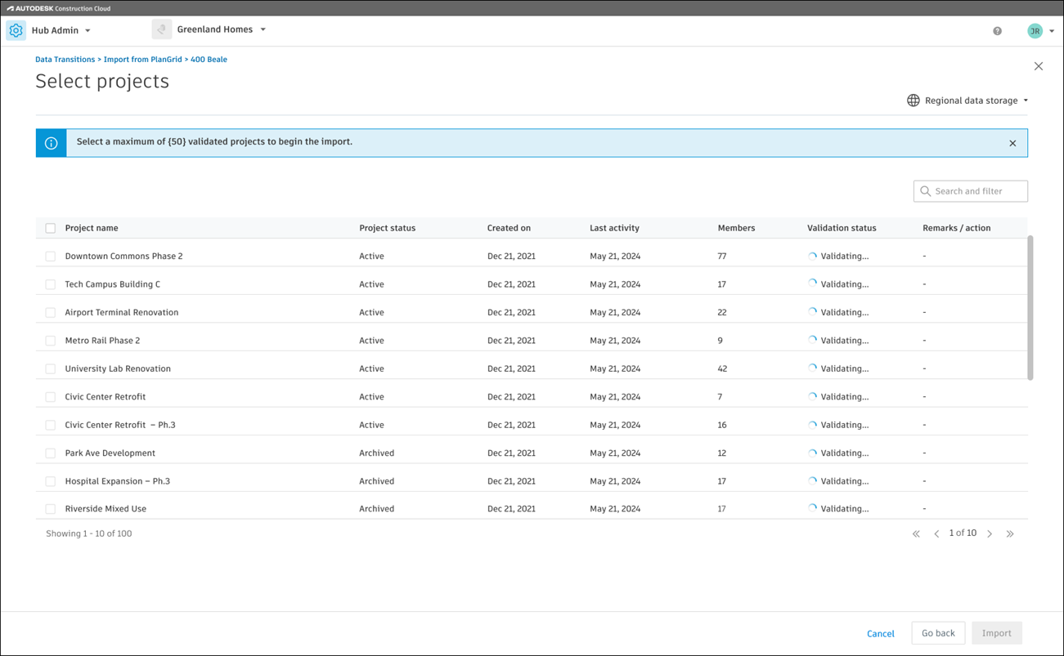This screenshot has width=1064, height=656.
Task: Check the Downtown Commons Phase 2 checkbox
Action: [x=51, y=256]
